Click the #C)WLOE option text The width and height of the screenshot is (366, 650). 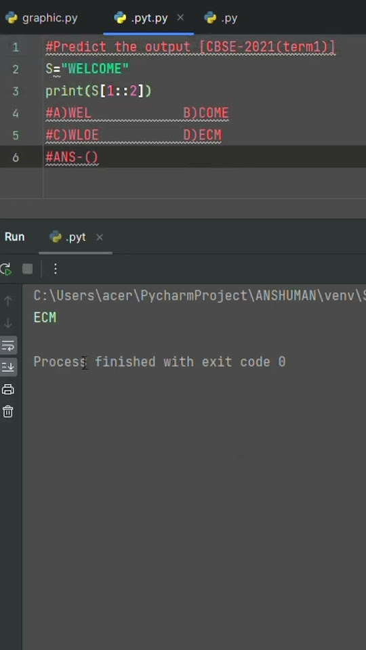73,135
